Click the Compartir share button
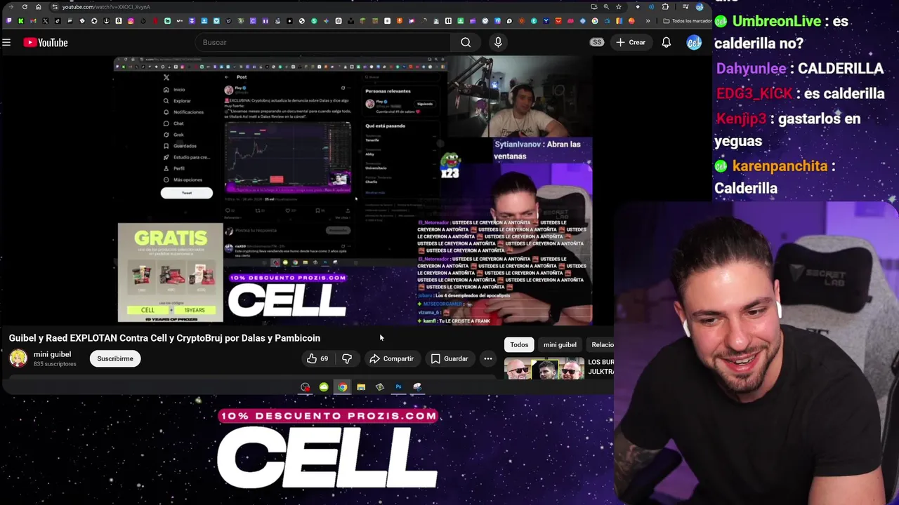 pos(392,358)
